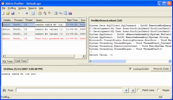Click the Find next down-arrow button
Image resolution: width=173 pixels, height=100 pixels.
click(126, 90)
